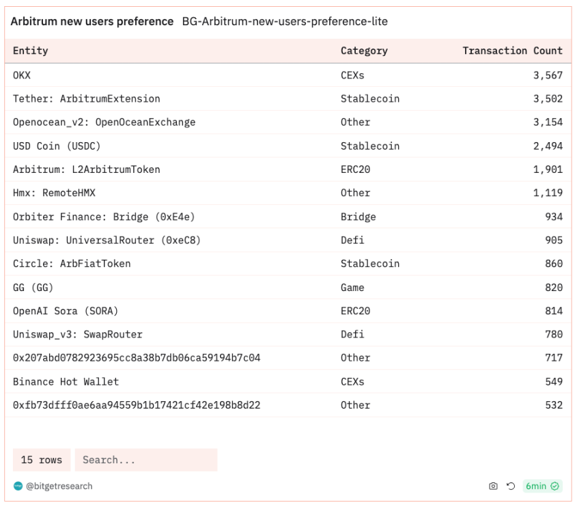Click the refresh query icon

pyautogui.click(x=511, y=486)
